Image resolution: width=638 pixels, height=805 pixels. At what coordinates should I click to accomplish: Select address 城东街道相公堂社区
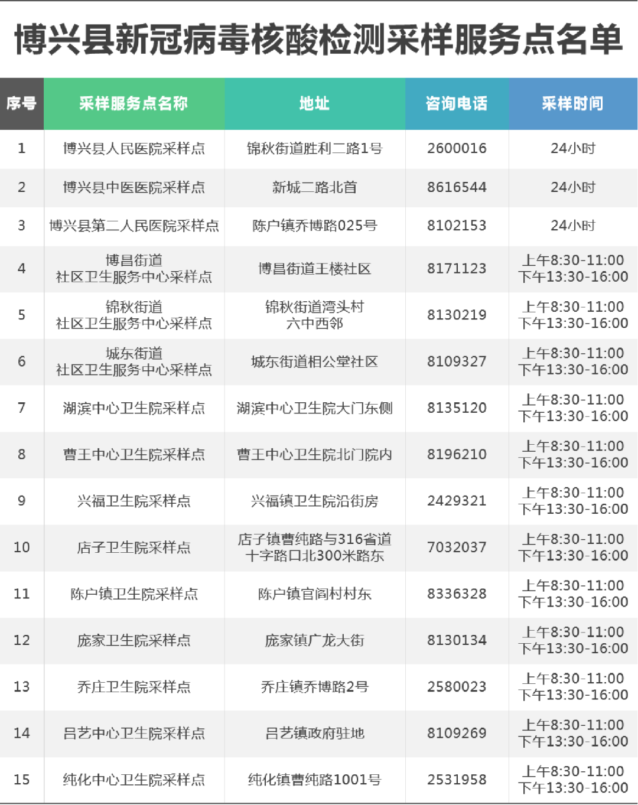314,362
